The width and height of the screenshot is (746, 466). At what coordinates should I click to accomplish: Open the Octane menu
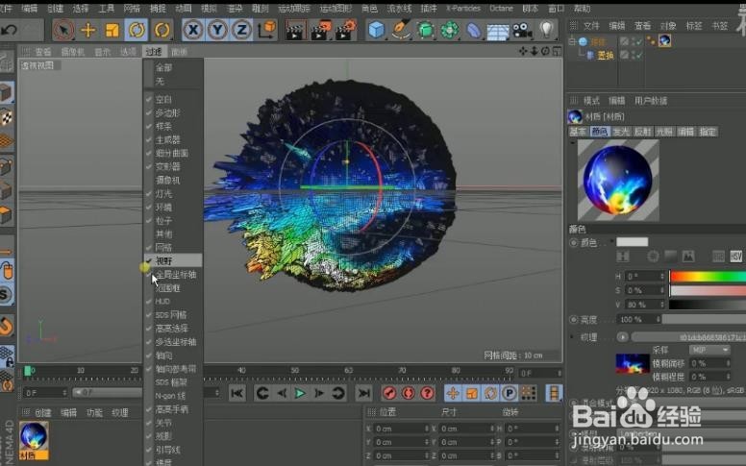501,9
